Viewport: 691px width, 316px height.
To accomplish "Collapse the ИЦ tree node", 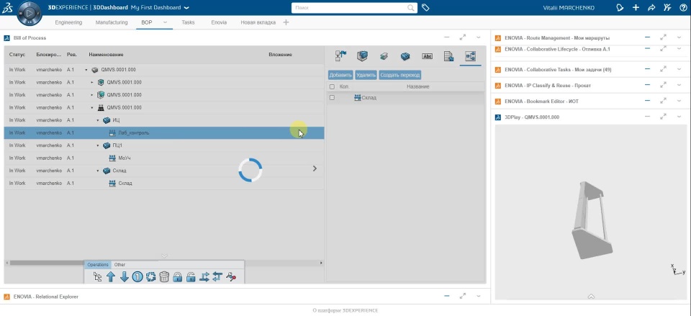I will pyautogui.click(x=98, y=120).
